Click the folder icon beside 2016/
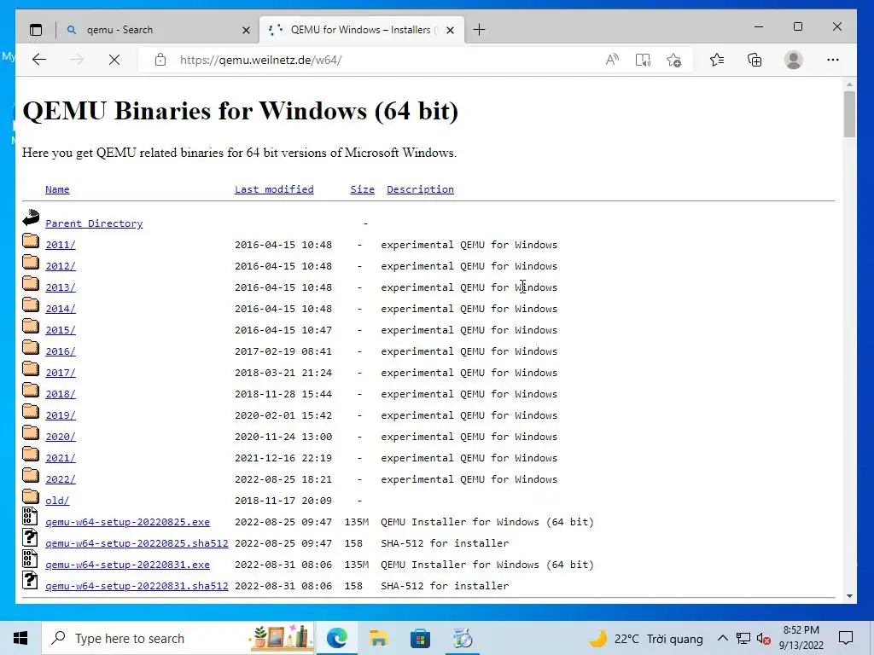The image size is (874, 655). pos(31,347)
